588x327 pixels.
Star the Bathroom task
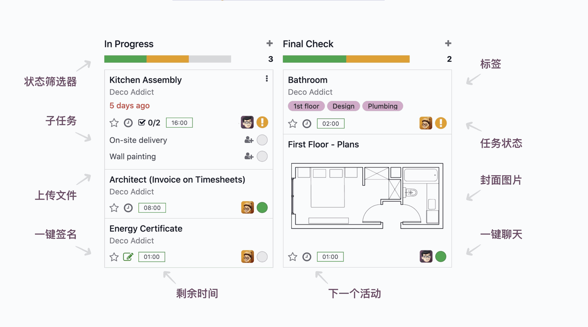292,124
